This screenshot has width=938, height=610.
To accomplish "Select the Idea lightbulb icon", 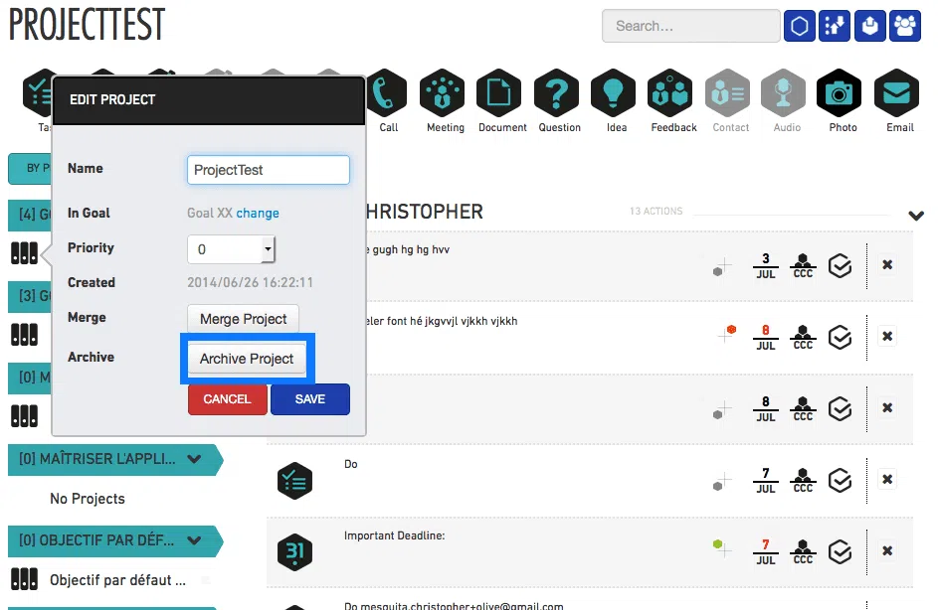I will point(616,95).
